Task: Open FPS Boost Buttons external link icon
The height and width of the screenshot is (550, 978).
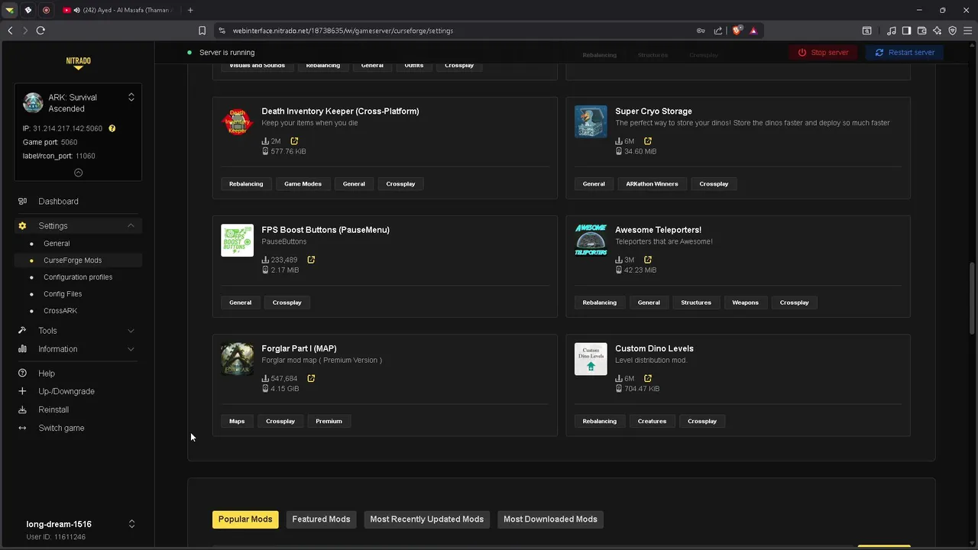Action: click(x=311, y=260)
